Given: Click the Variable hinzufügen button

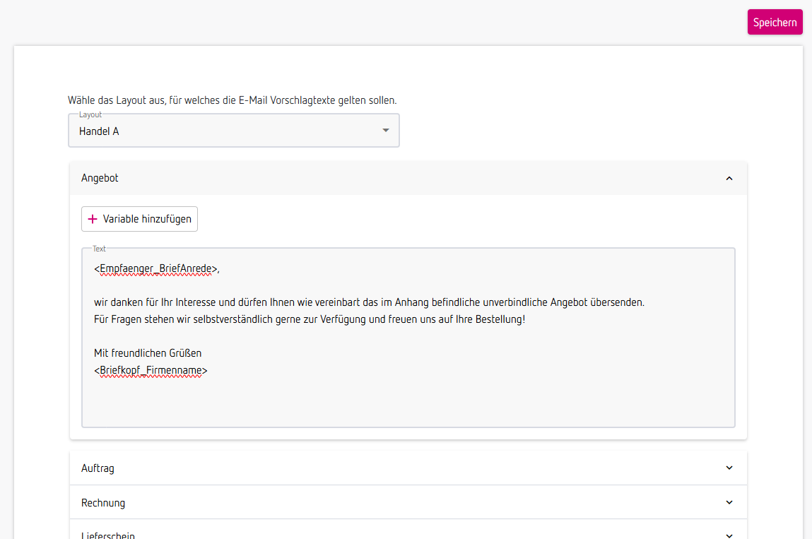Looking at the screenshot, I should point(139,219).
